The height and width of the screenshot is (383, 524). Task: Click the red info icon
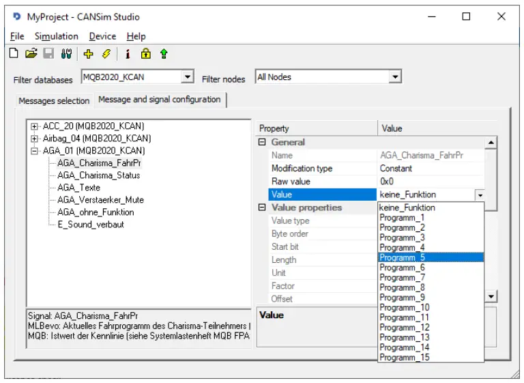(x=128, y=54)
